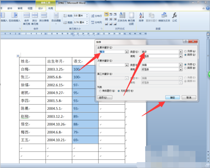Switch to 布局 table tools tab
This screenshot has width=210, height=168.
tap(50, 8)
